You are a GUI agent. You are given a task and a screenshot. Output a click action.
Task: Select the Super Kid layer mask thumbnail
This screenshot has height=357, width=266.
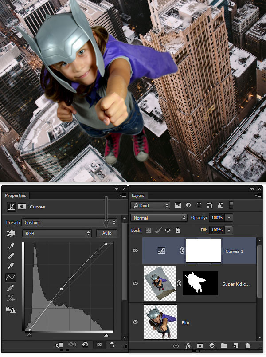[x=200, y=283]
